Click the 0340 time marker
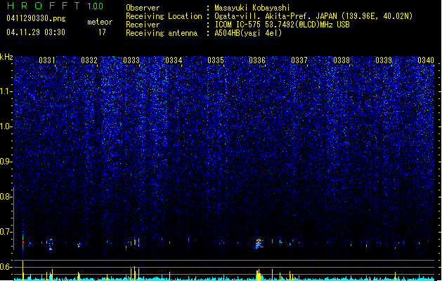Image resolution: width=442 pixels, height=281 pixels. [426, 60]
